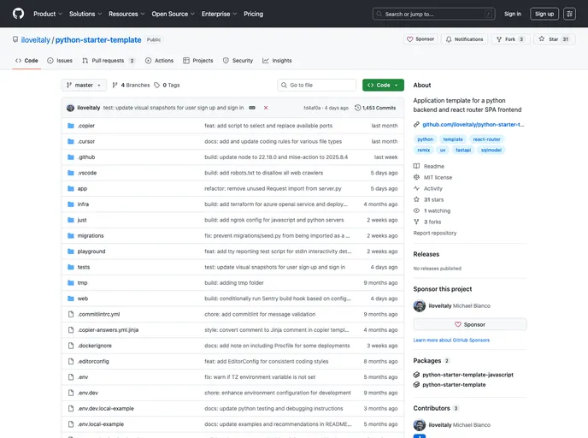Screen dimensions: 588x438
Task: Select the react-router topic tag
Action: 486,139
